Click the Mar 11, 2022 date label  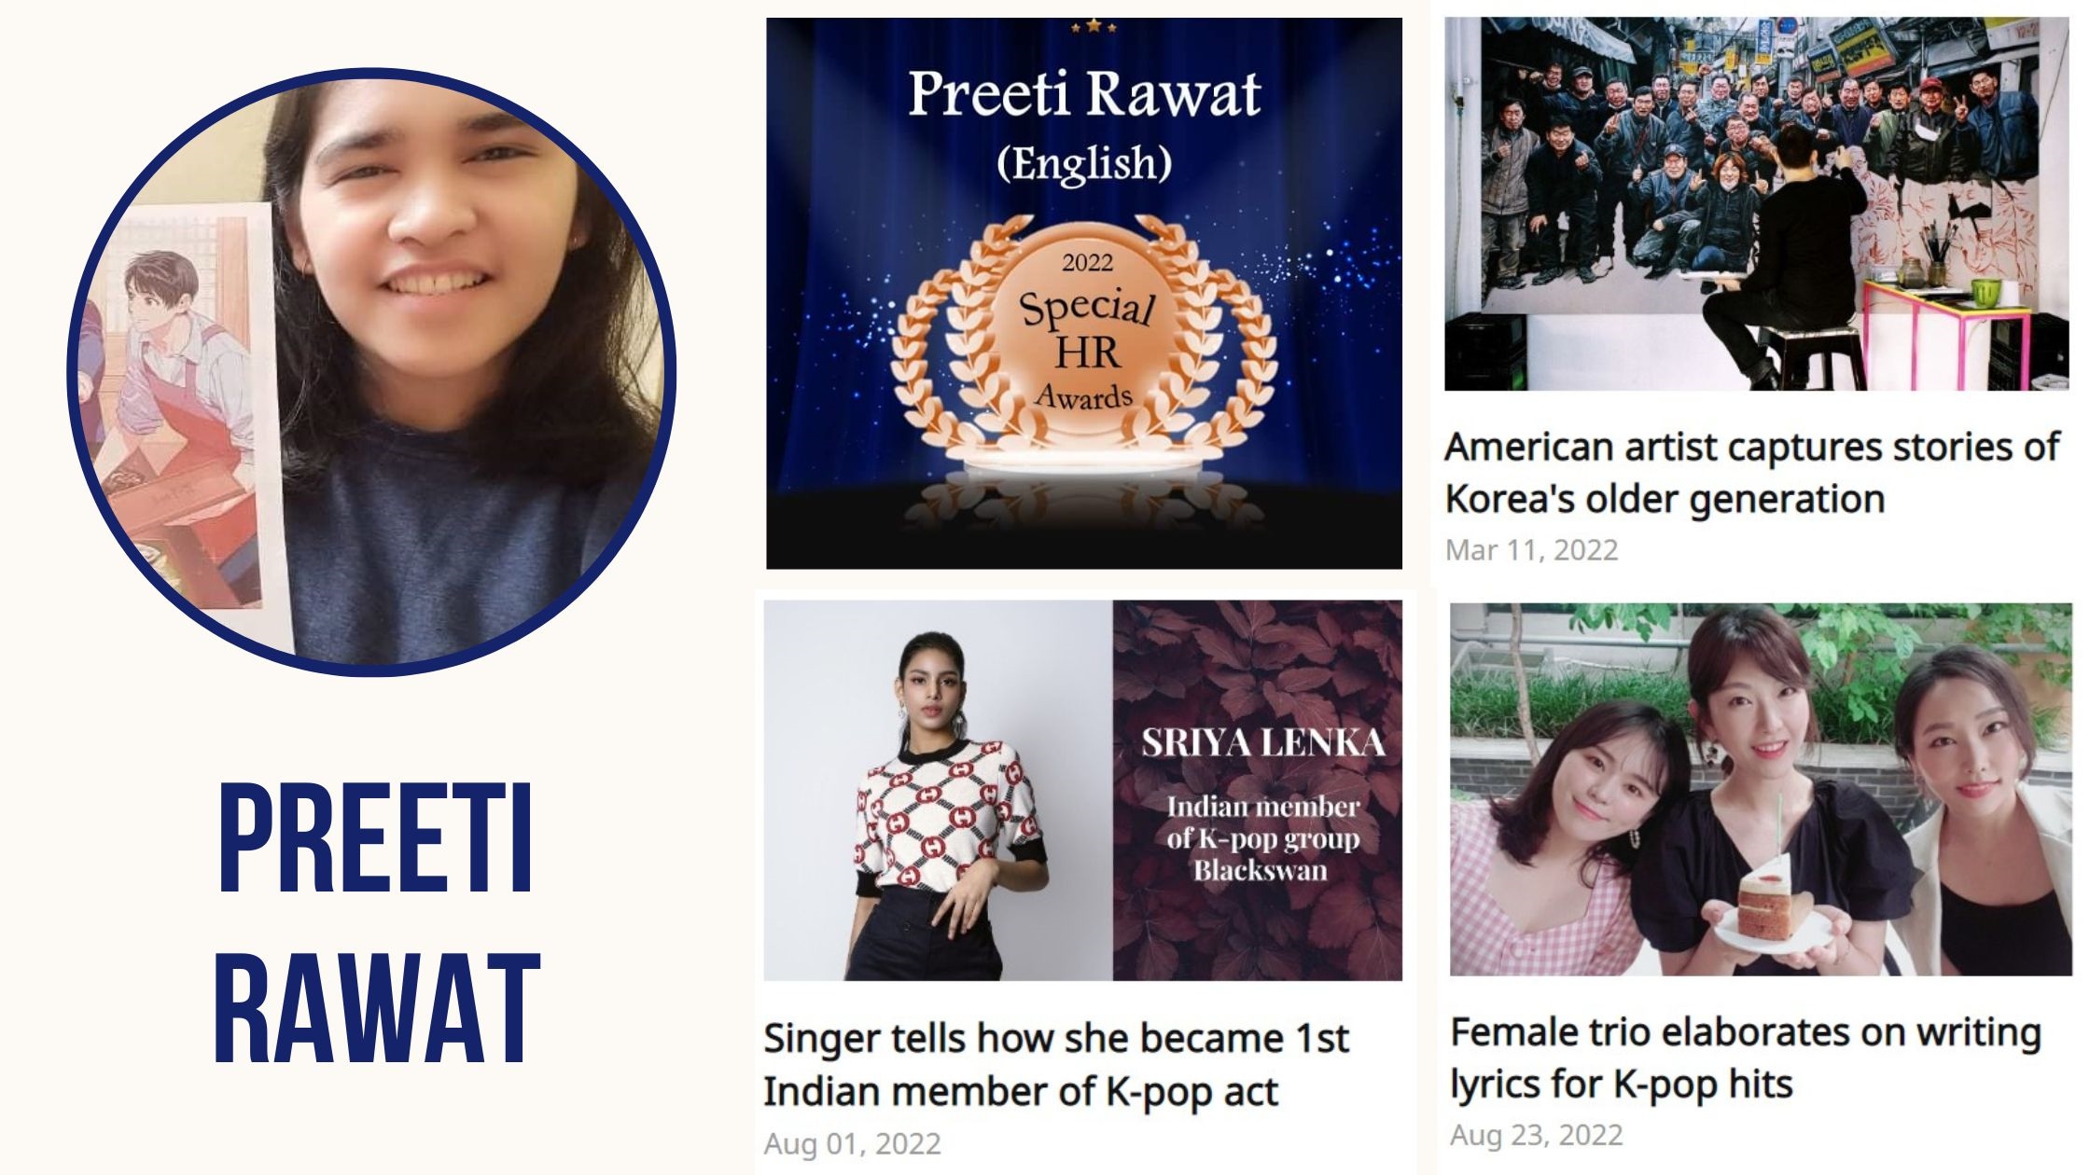(1531, 550)
